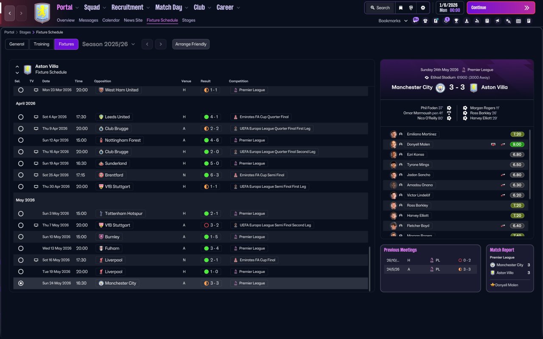This screenshot has height=339, width=543.
Task: Open the megaphone bookmark icon
Action: click(498, 21)
